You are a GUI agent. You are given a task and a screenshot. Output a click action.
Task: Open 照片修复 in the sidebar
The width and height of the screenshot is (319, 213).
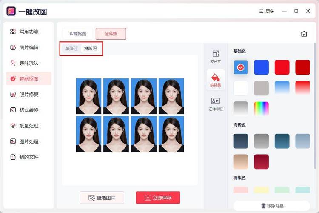click(x=28, y=95)
